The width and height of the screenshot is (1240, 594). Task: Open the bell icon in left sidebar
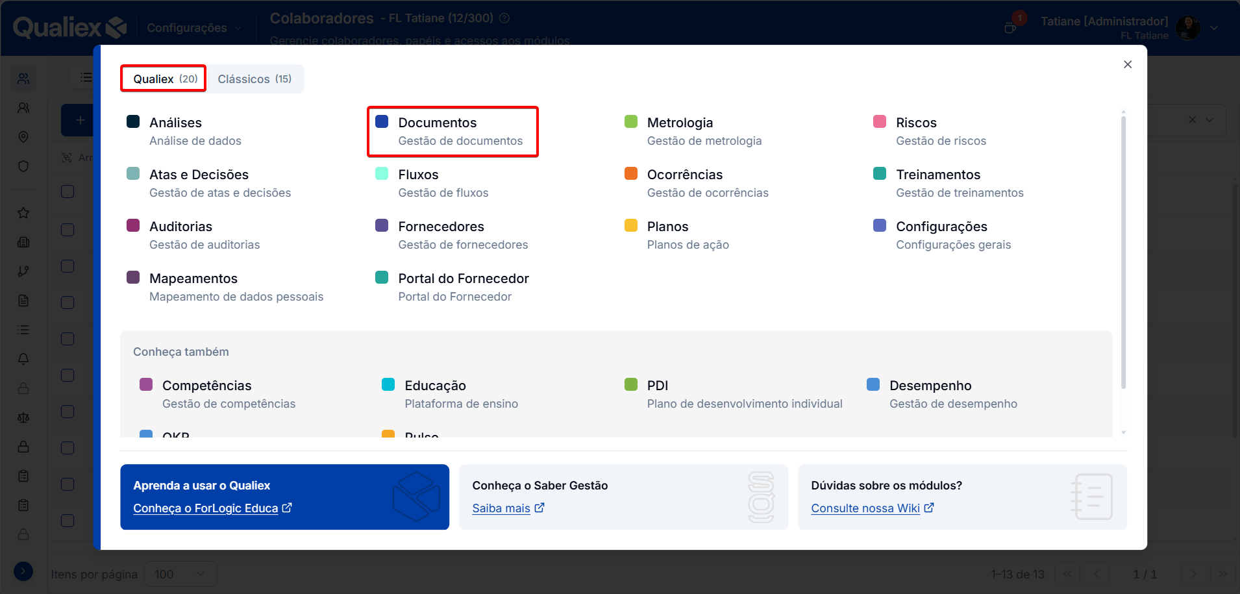[x=23, y=359]
